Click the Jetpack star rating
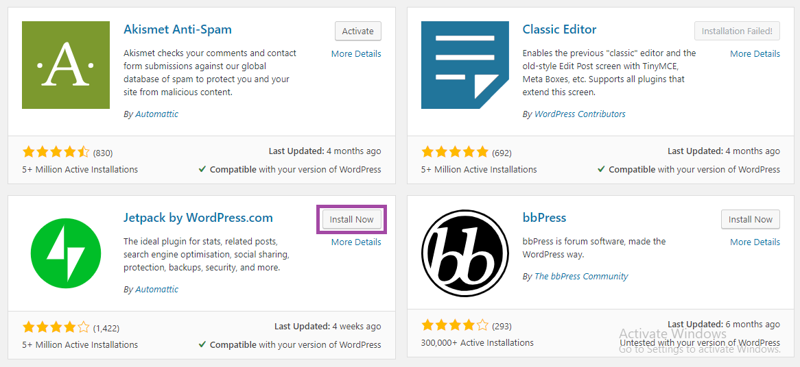Viewport: 800px width, 367px height. (56, 327)
